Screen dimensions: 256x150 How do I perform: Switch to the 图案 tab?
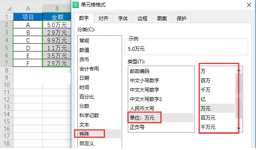click(162, 18)
